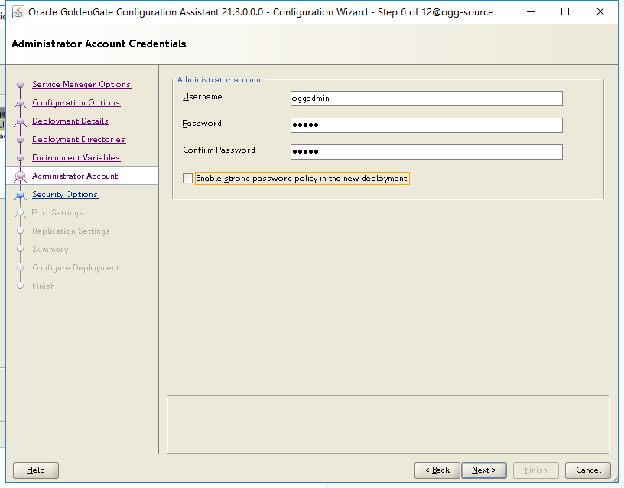This screenshot has height=488, width=624.
Task: Focus the Password input field
Action: (426, 125)
